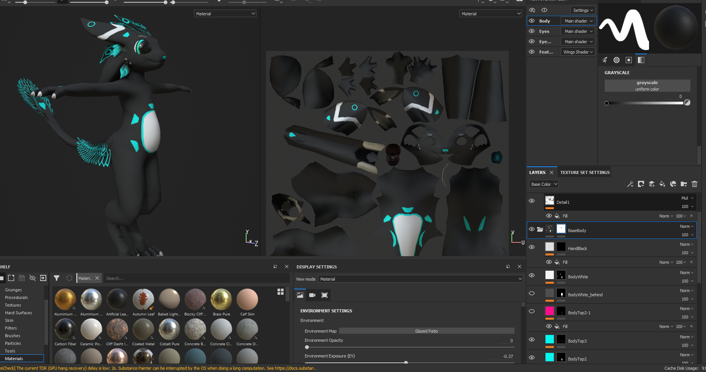Open the Settings dropdown in texture set list

click(x=583, y=10)
